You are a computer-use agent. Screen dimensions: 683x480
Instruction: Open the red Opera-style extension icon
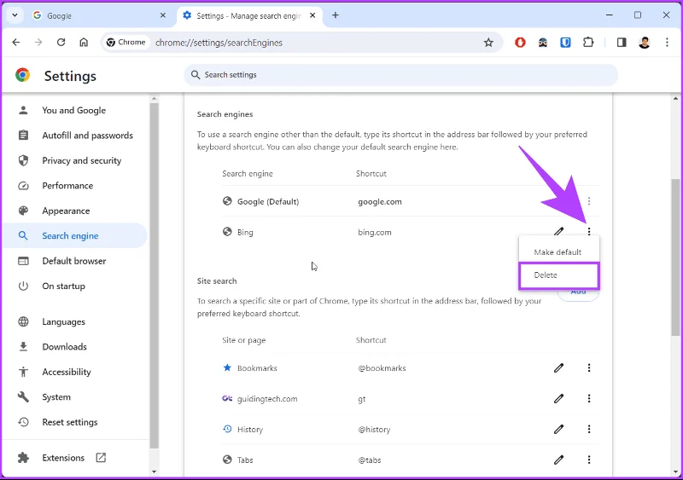[520, 43]
